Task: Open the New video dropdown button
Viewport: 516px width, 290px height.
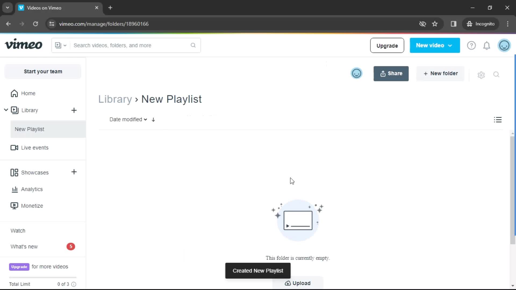Action: tap(435, 45)
